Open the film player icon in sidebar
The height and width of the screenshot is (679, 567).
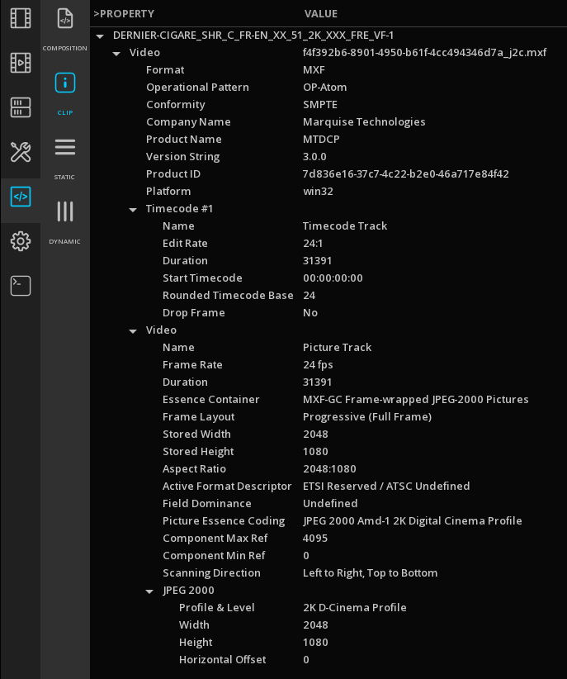tap(21, 63)
